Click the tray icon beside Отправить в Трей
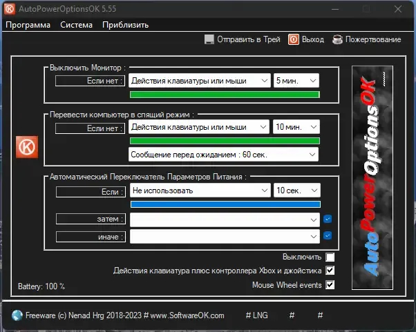 click(209, 39)
